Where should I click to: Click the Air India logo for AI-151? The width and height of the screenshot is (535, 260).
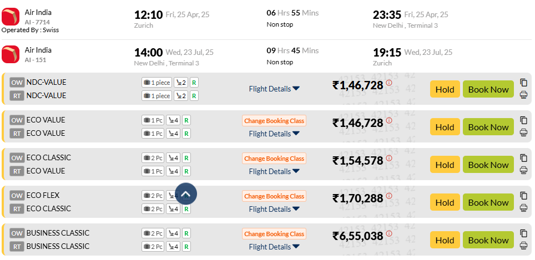tap(11, 54)
